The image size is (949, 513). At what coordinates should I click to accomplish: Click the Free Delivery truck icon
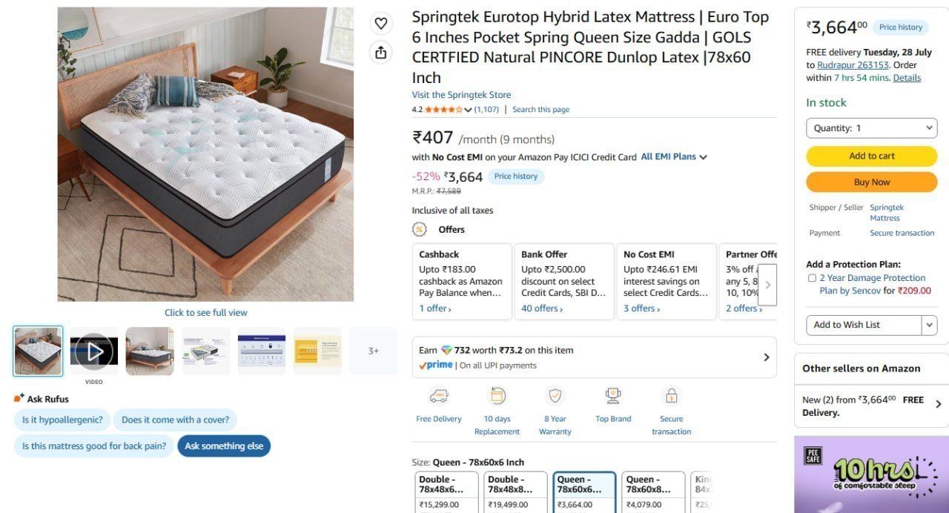pyautogui.click(x=438, y=395)
